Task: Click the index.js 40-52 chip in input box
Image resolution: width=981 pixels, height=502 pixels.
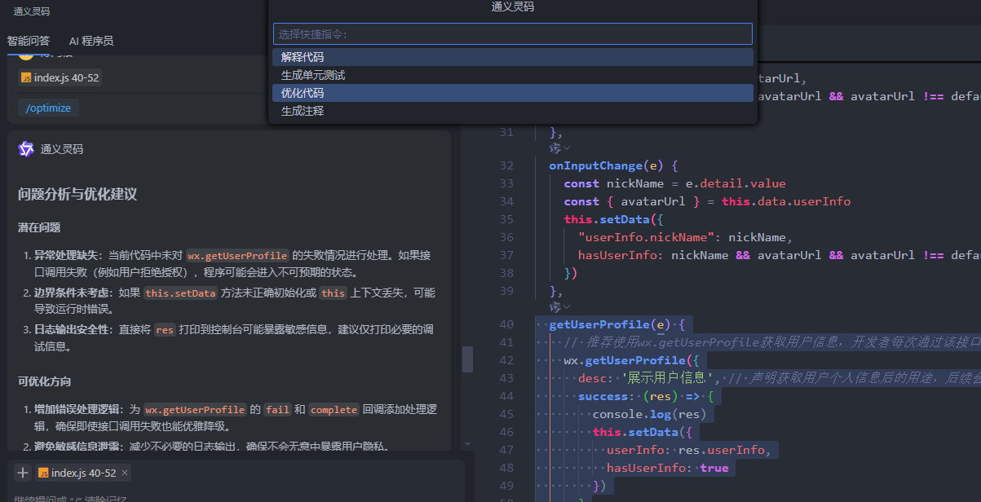Action: point(82,473)
